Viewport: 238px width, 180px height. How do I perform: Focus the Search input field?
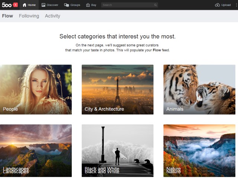click(129, 5)
